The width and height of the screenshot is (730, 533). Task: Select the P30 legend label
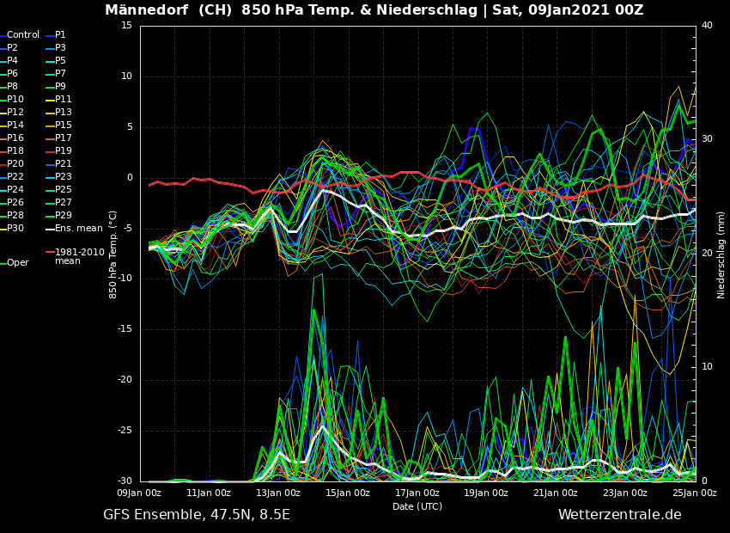coord(15,229)
